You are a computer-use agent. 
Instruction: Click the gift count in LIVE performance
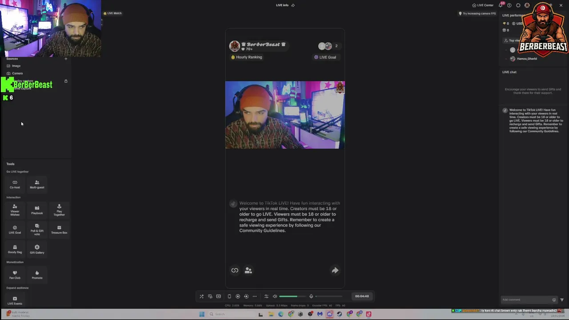pos(506,30)
